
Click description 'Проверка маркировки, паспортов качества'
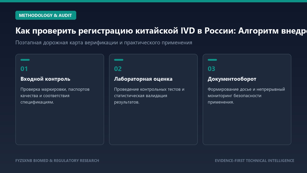pyautogui.click(x=55, y=96)
